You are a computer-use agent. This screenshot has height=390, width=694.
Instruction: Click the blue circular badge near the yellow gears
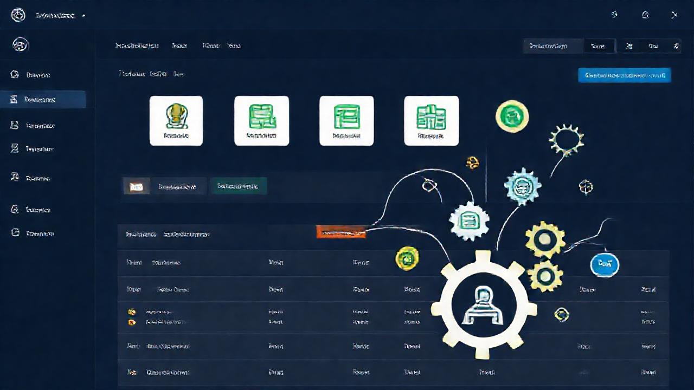pos(605,264)
